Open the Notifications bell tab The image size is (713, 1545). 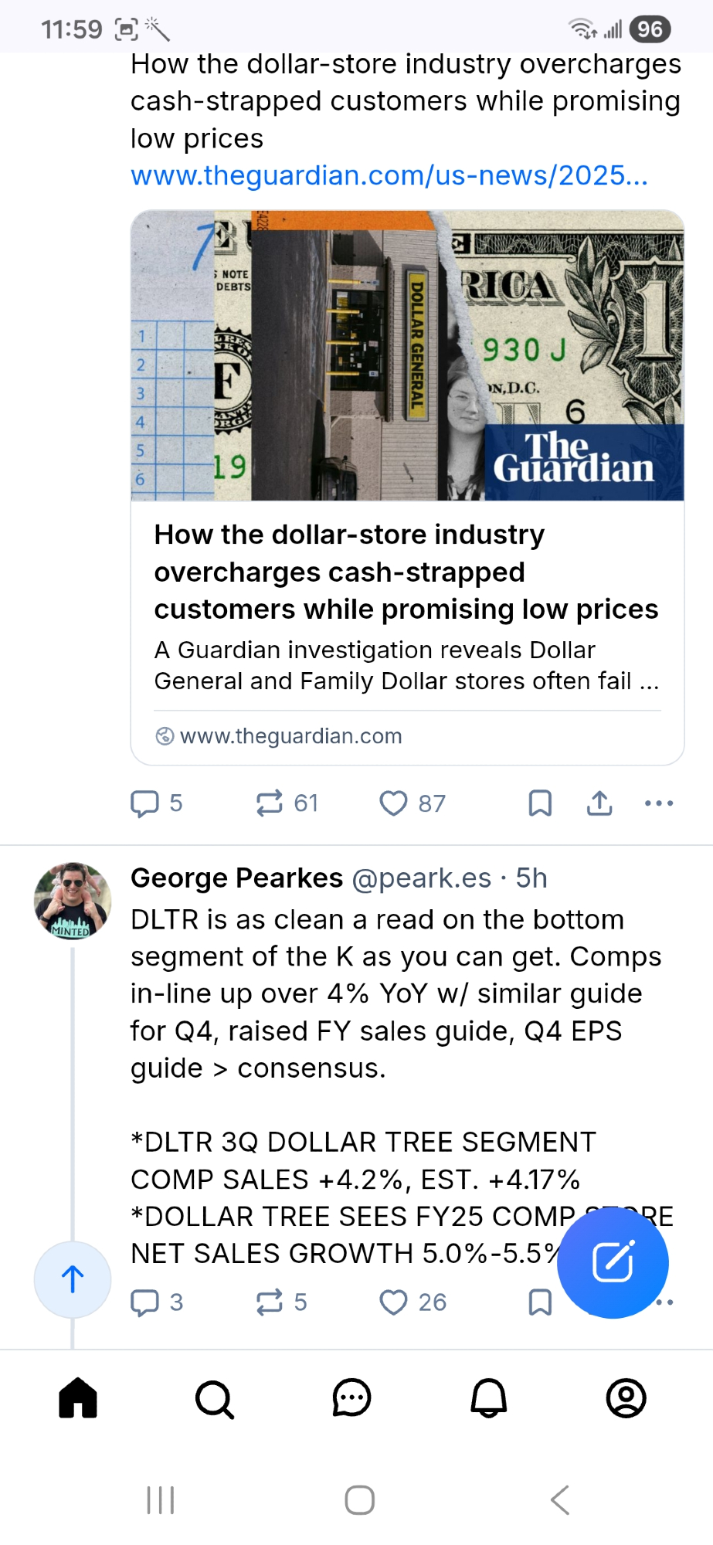(489, 1398)
